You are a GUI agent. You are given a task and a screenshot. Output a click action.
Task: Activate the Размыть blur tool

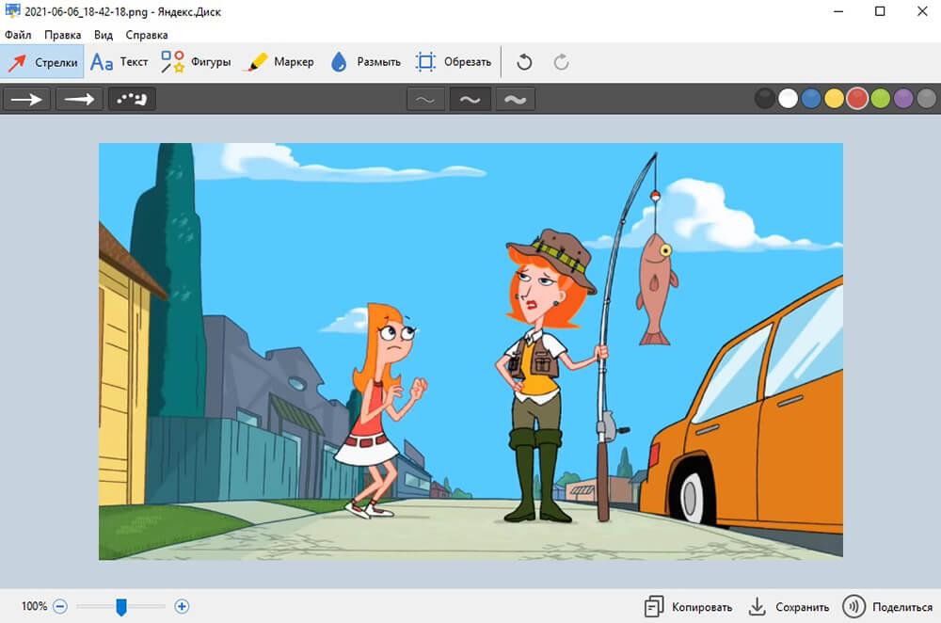(365, 62)
